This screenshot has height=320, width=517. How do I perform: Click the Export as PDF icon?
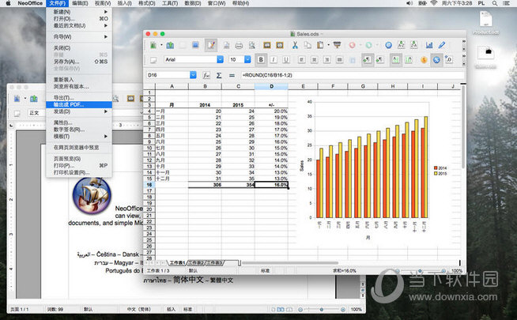point(227,45)
